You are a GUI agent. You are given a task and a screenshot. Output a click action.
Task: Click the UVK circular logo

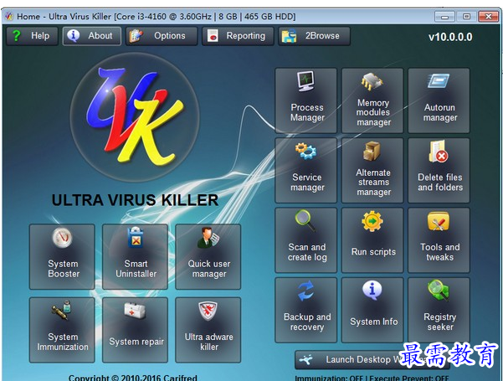point(135,117)
